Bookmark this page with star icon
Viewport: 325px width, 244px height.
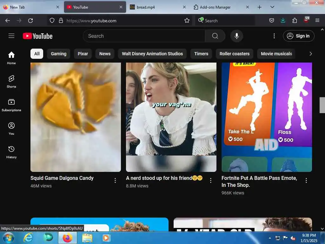click(x=187, y=21)
